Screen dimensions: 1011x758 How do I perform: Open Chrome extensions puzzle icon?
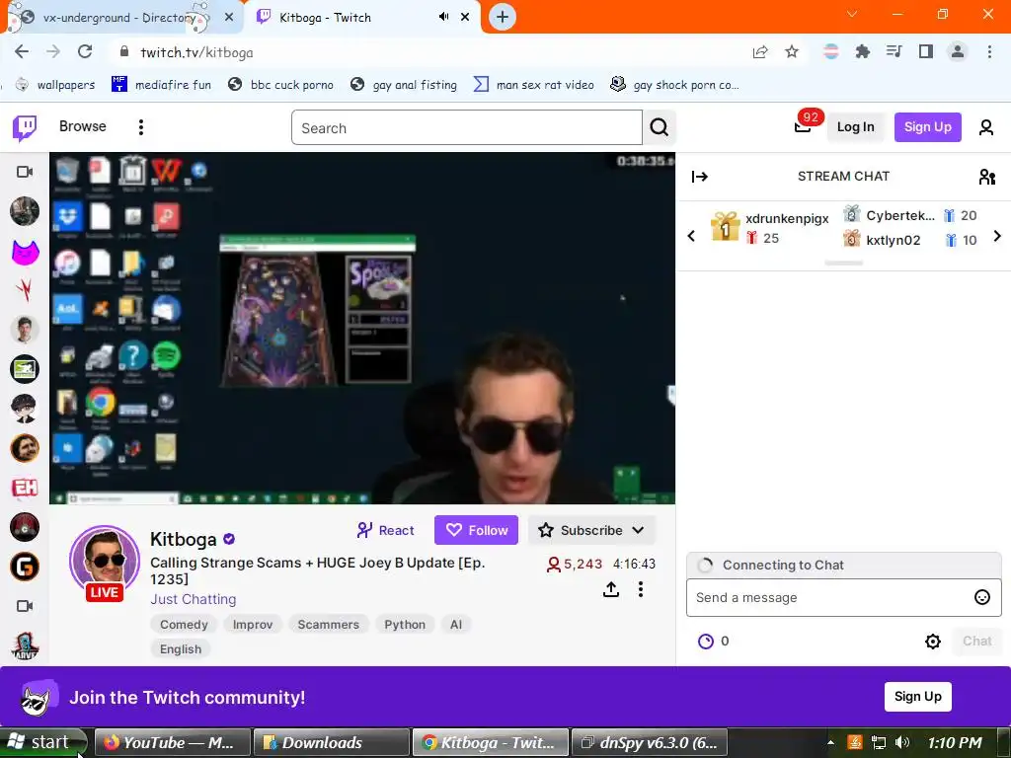pyautogui.click(x=862, y=52)
